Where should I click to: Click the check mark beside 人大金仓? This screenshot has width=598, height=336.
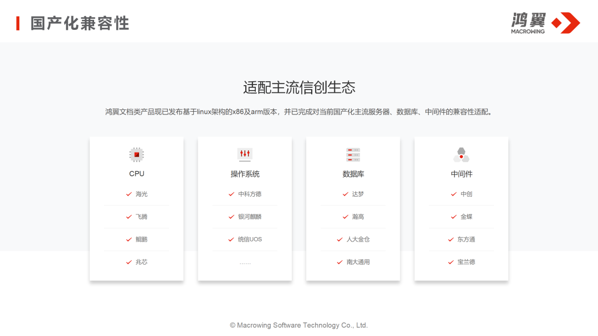click(339, 239)
